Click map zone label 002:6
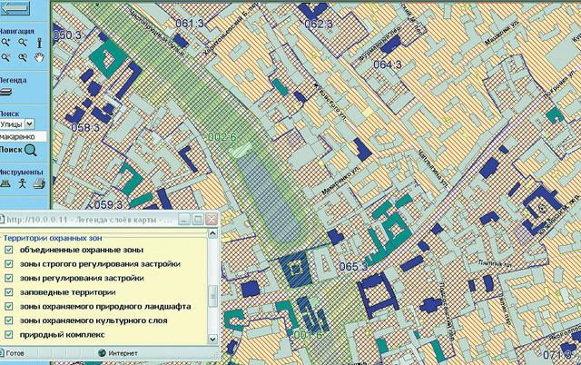The width and height of the screenshot is (581, 365). tap(222, 137)
